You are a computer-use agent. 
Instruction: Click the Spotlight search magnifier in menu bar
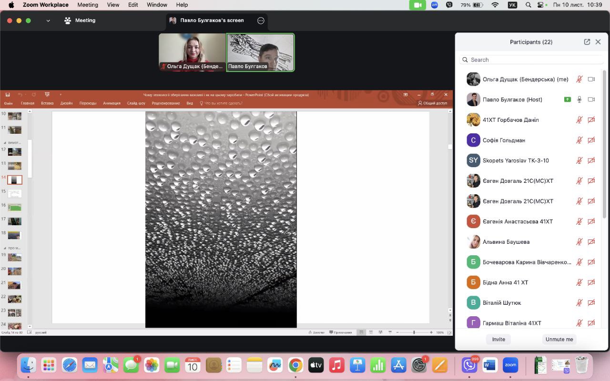click(528, 5)
